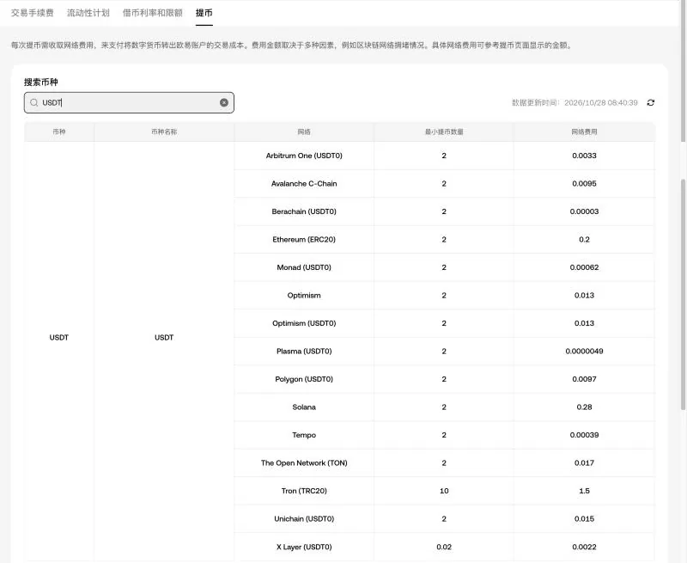This screenshot has width=687, height=563.
Task: Click the 0.00062 Monad fee value
Action: click(584, 267)
